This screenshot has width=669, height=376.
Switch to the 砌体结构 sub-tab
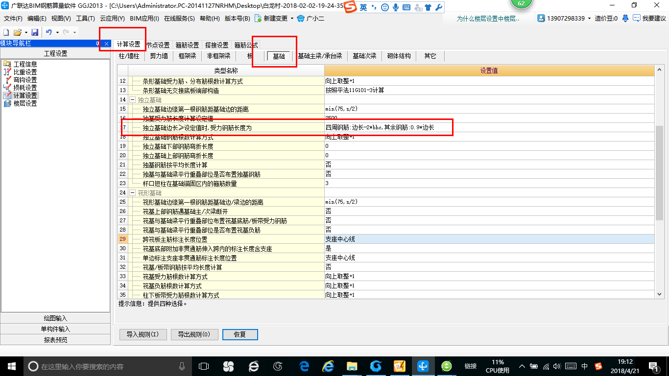coord(399,56)
